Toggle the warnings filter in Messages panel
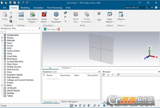160x108 pixels. point(108,75)
